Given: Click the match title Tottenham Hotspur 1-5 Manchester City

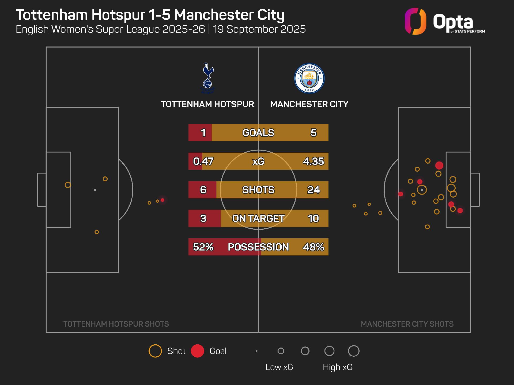Looking at the screenshot, I should click(150, 15).
